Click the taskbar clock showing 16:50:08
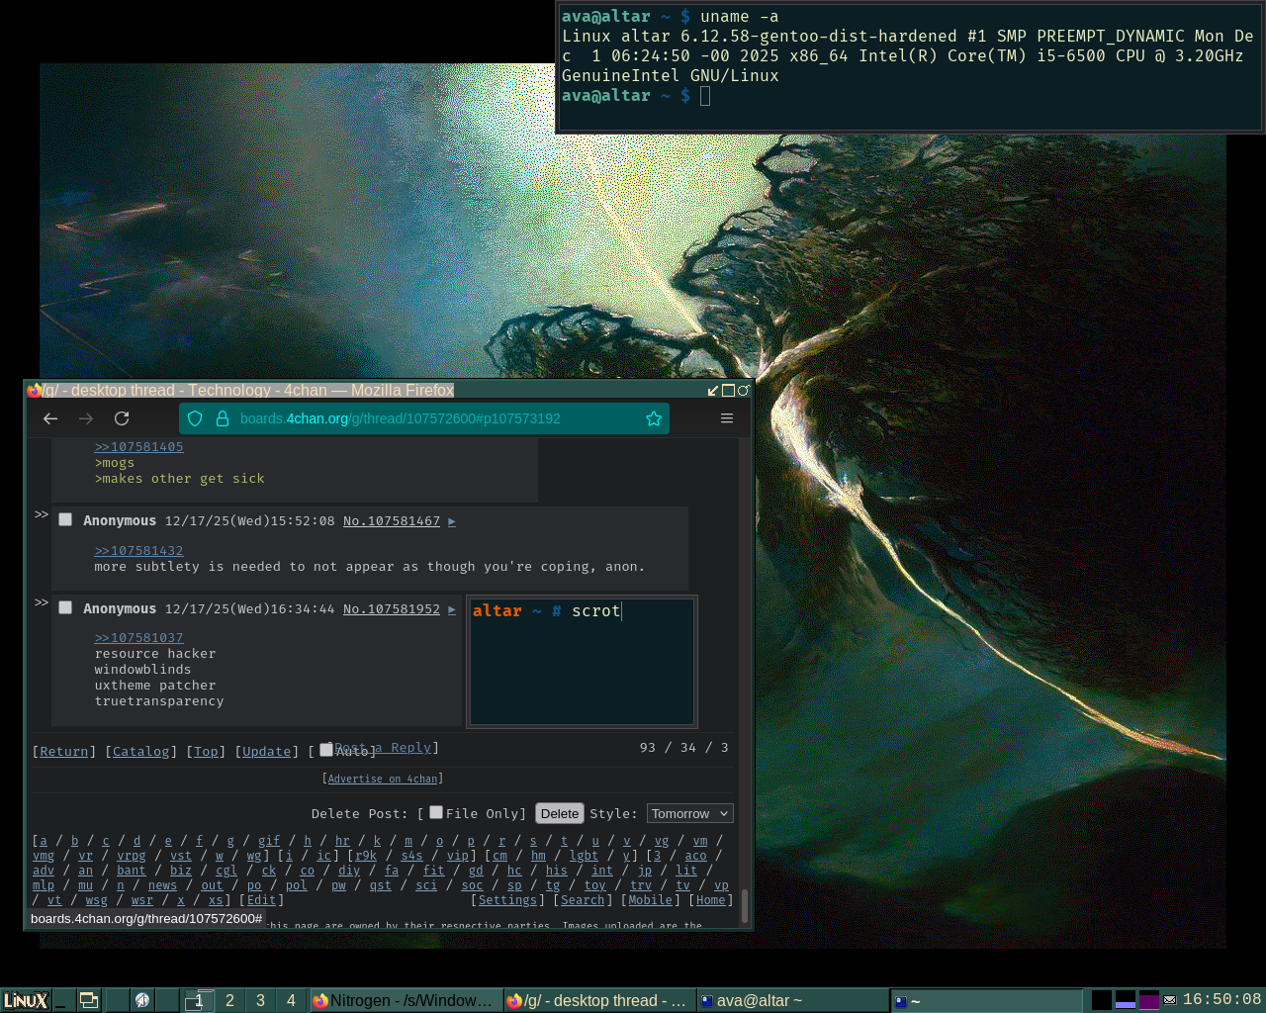Viewport: 1266px width, 1013px height. (x=1221, y=1000)
